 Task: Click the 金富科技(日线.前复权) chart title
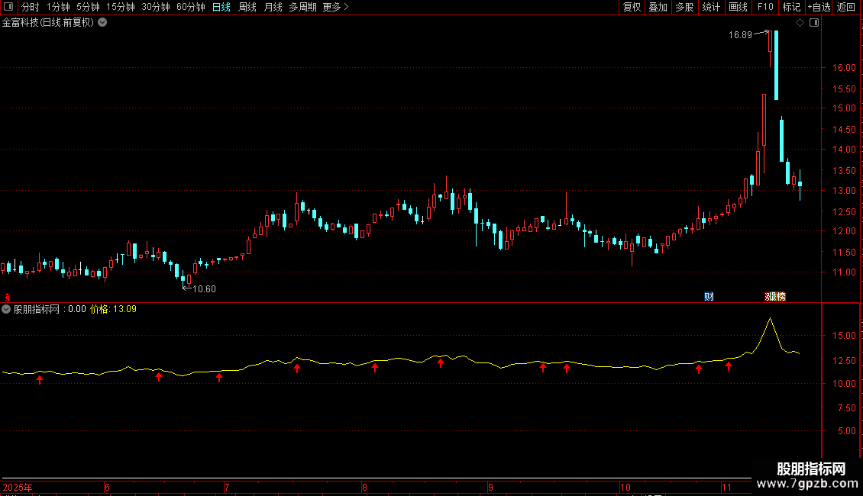(48, 22)
